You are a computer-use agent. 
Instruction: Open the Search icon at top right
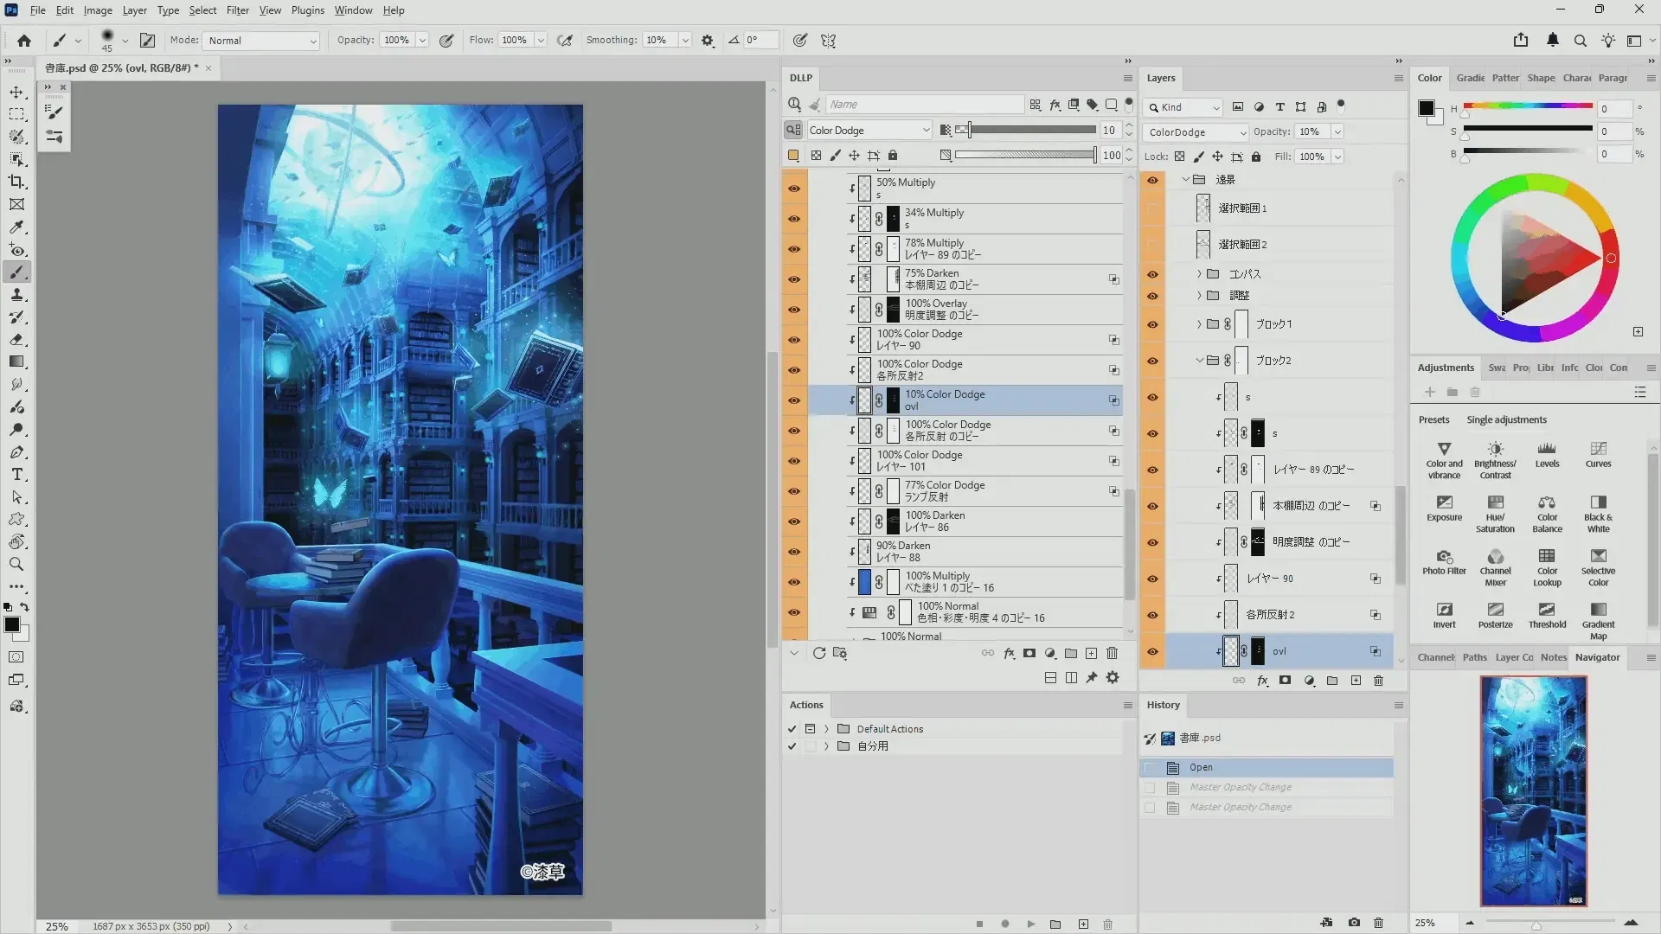(1581, 41)
